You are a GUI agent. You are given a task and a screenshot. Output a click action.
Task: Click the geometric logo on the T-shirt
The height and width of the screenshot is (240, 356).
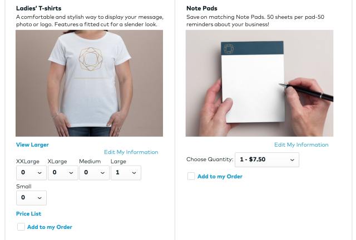(90, 61)
